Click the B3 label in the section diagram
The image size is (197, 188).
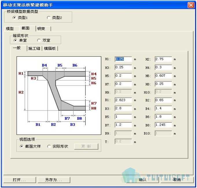point(73,125)
